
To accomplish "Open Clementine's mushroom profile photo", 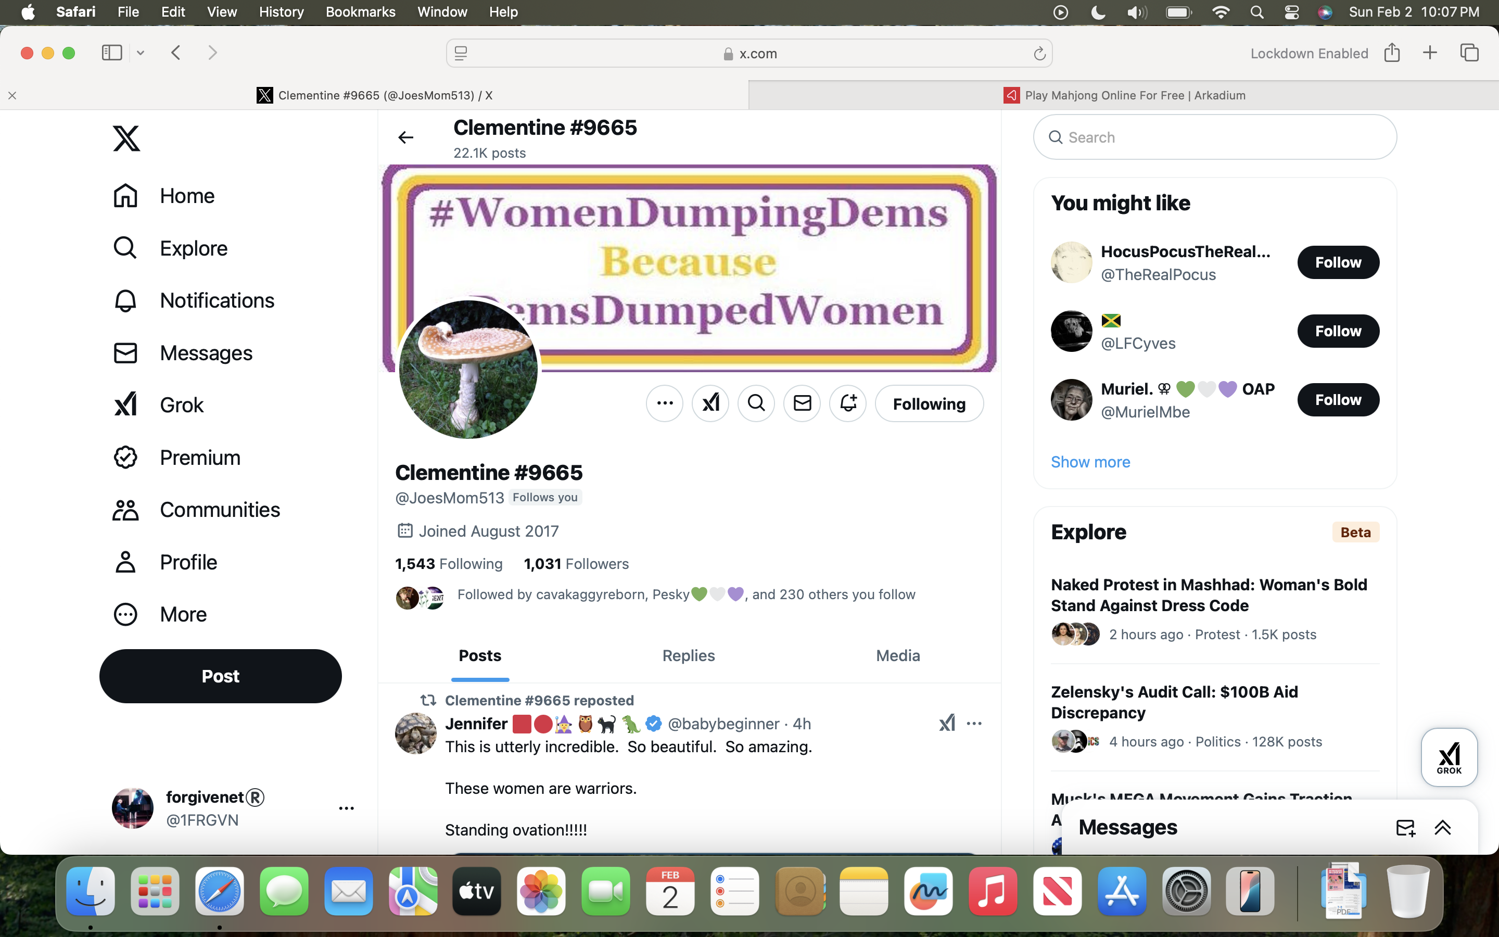I will (468, 370).
